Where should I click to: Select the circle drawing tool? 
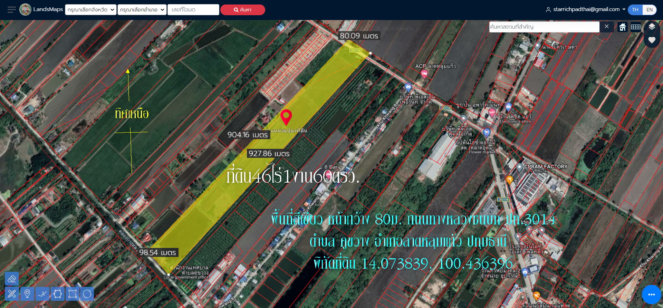click(87, 294)
